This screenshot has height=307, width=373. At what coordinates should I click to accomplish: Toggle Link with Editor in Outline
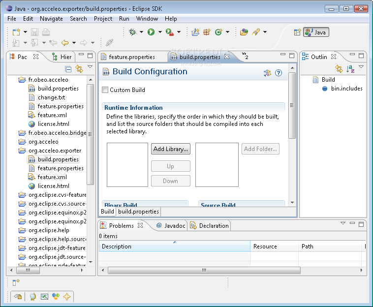click(339, 69)
